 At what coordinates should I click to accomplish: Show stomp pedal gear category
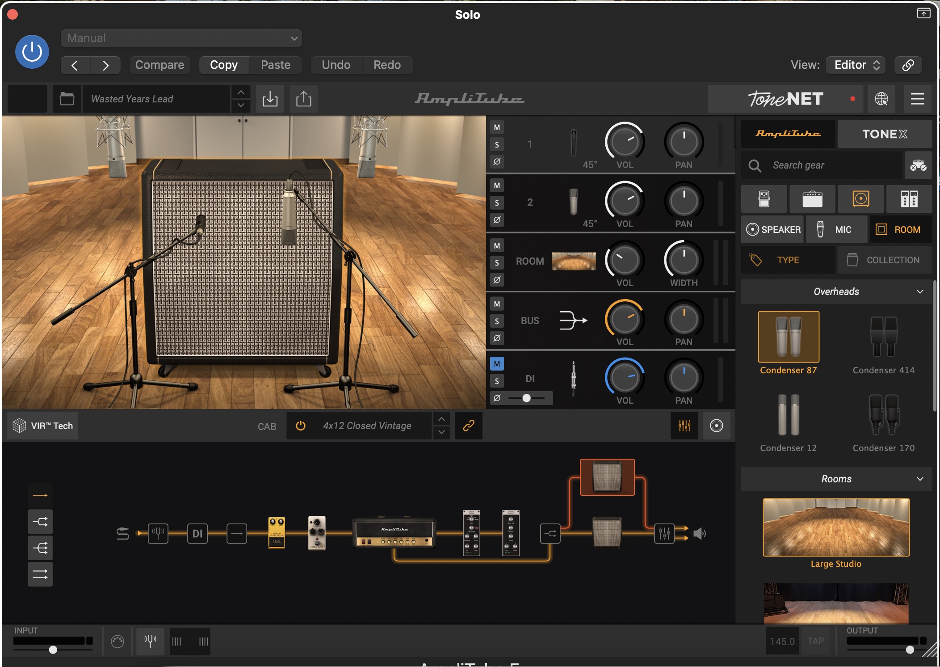[764, 199]
